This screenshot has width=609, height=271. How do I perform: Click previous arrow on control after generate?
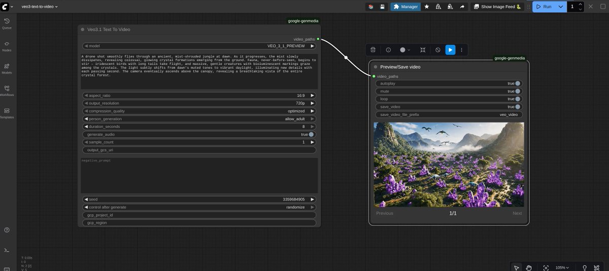[x=86, y=207]
